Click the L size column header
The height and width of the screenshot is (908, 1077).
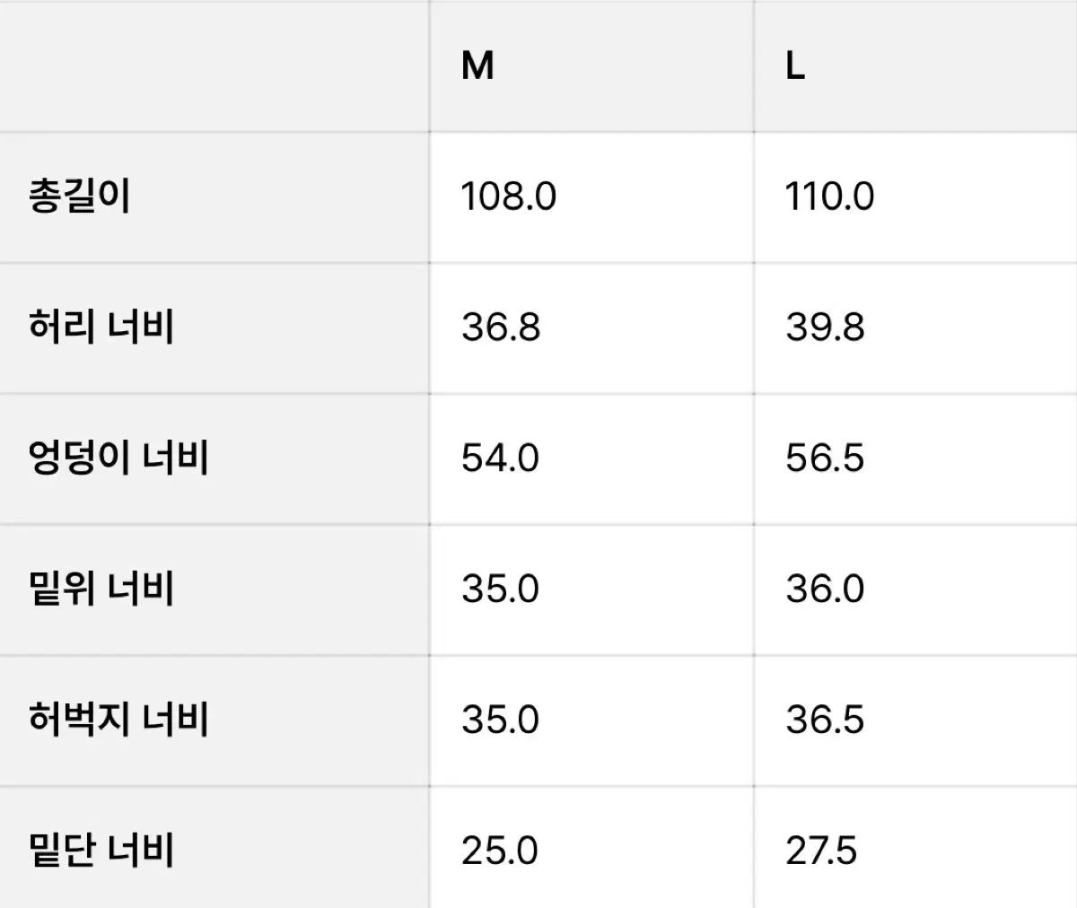795,65
